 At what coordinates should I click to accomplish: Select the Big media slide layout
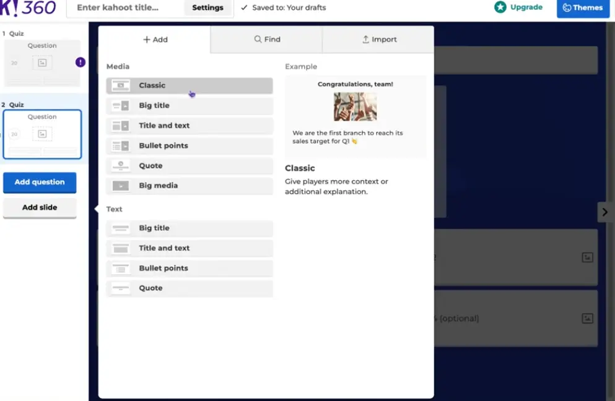[189, 186]
